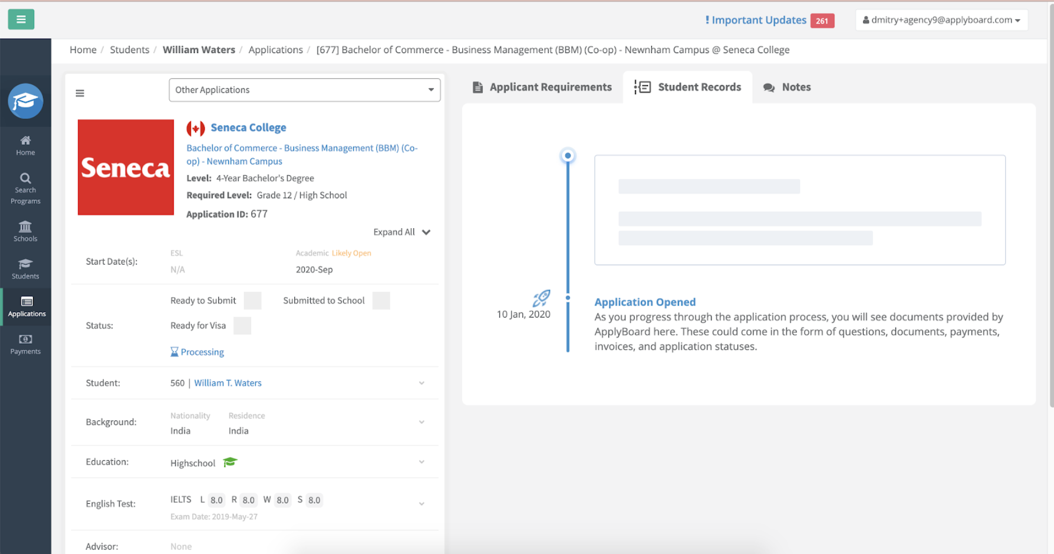
Task: Click the IELTS Writing 8.0 score
Action: (283, 500)
